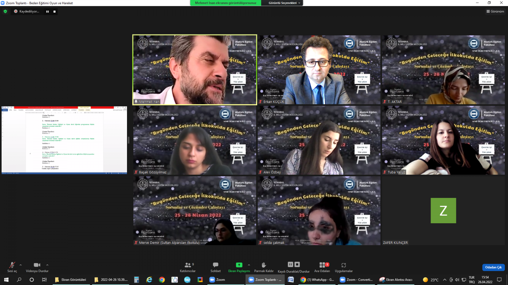Select Erkan KÜÇÜK video tile
This screenshot has height=285, width=508.
tap(319, 70)
